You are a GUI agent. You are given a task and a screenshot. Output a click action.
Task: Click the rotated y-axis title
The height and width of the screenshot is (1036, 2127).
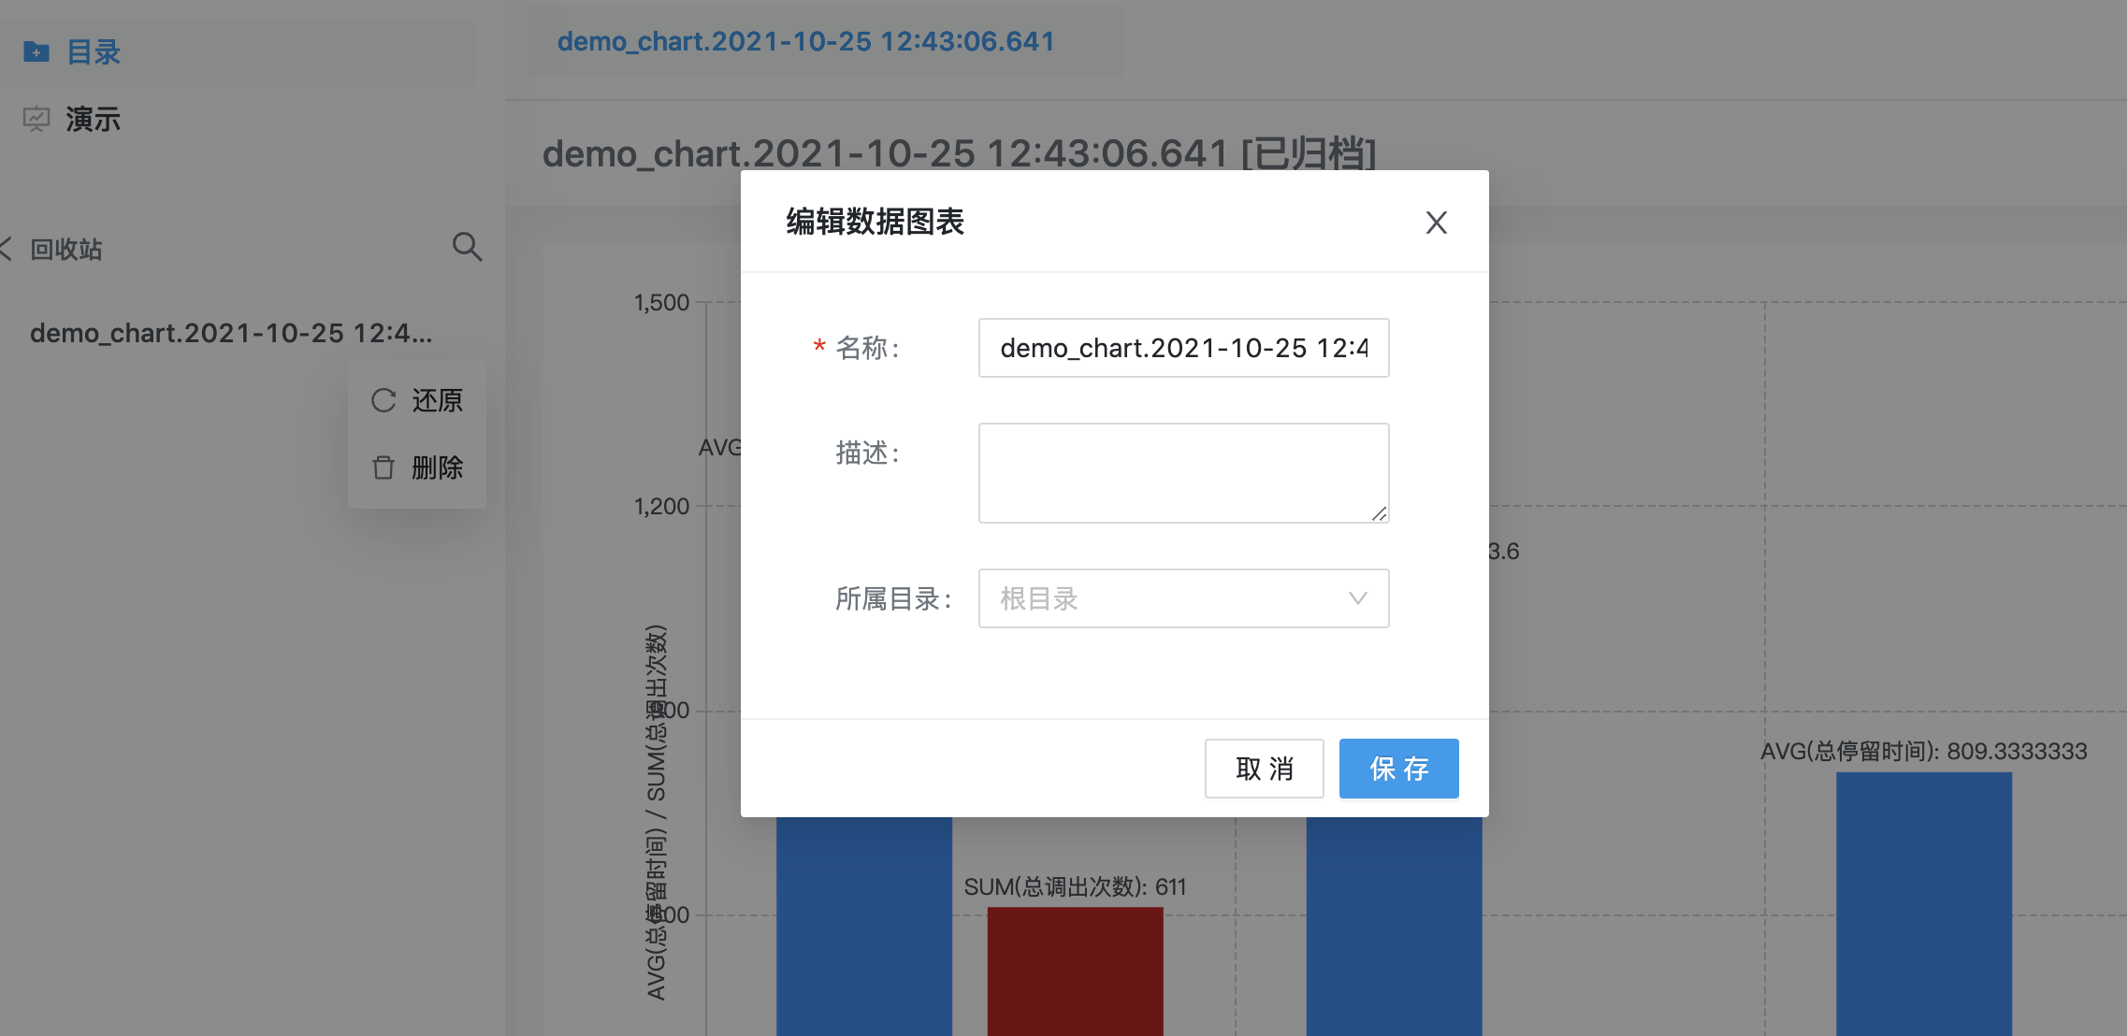[x=657, y=812]
